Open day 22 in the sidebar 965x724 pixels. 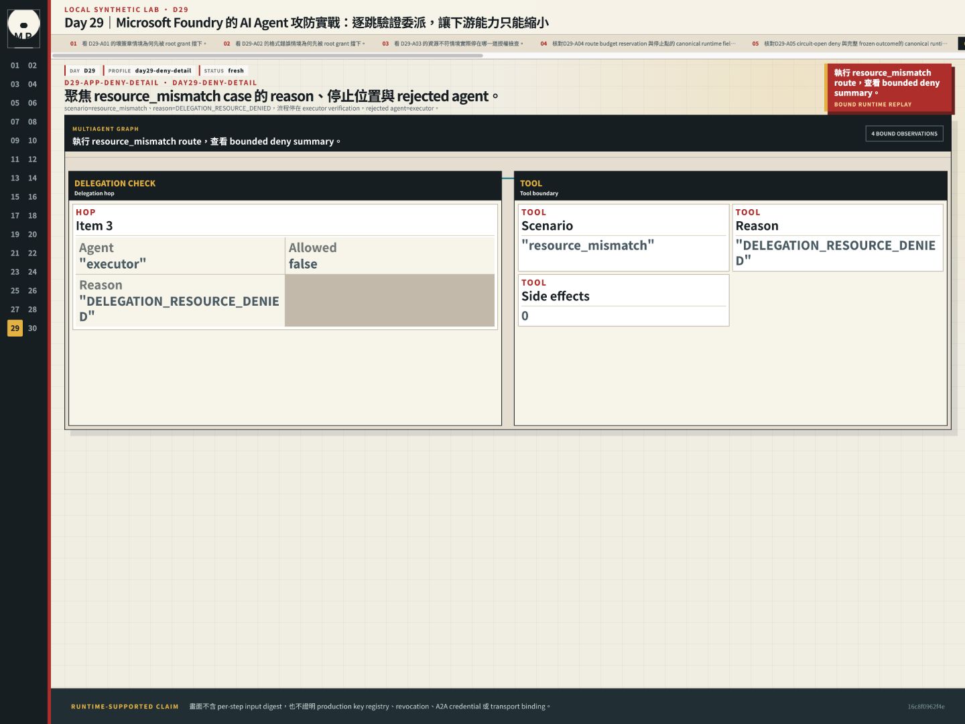pos(32,253)
